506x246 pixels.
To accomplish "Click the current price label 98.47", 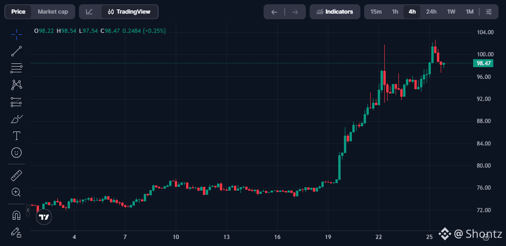I will [483, 63].
